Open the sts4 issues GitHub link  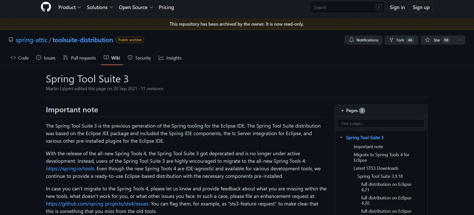pos(97,204)
